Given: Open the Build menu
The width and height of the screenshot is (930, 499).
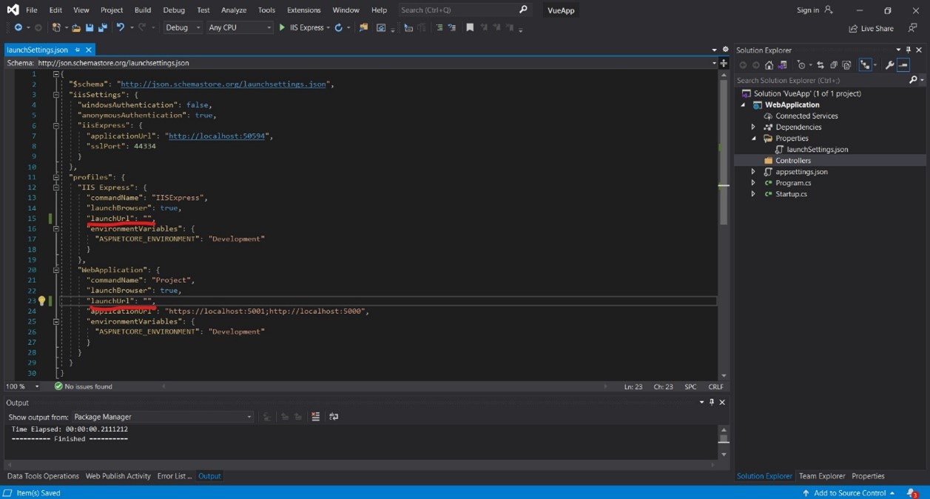Looking at the screenshot, I should point(143,10).
